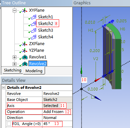Switch to the Modeling tab

point(34,71)
